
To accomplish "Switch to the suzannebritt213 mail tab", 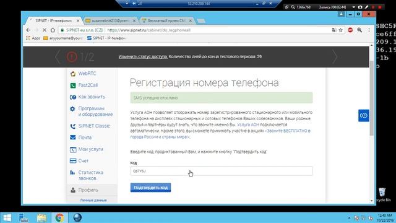I will [x=110, y=20].
